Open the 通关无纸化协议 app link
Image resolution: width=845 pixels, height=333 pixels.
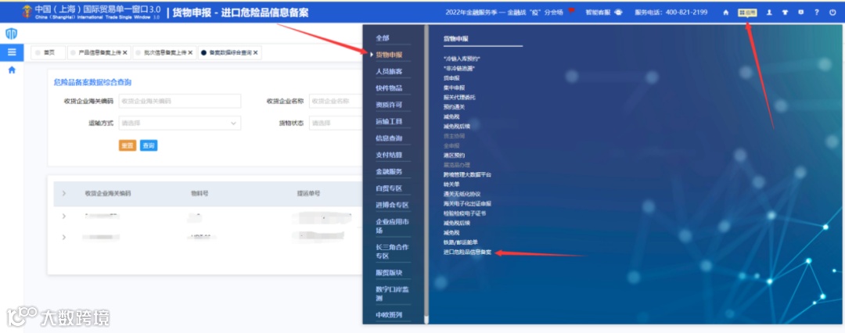(x=462, y=194)
